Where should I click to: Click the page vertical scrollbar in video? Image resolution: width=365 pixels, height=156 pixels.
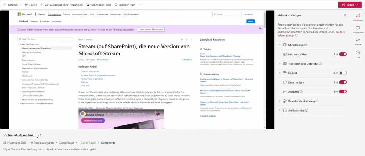264,70
